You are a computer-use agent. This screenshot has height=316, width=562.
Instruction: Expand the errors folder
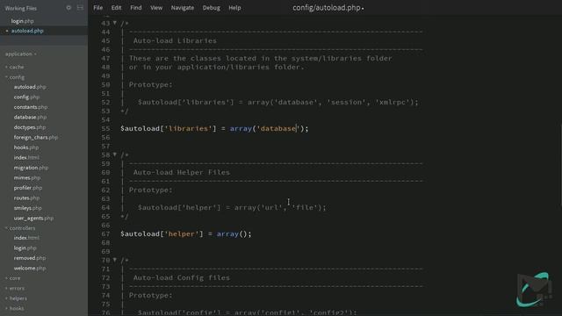pos(15,288)
